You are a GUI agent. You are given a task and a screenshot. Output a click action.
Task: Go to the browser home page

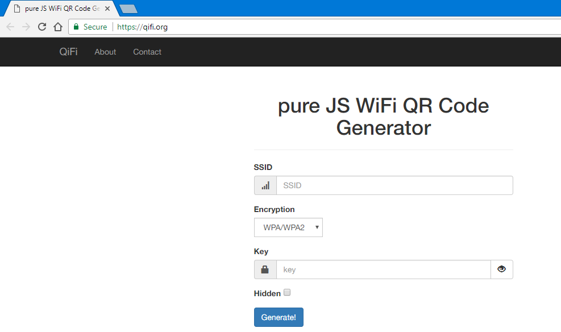click(57, 27)
